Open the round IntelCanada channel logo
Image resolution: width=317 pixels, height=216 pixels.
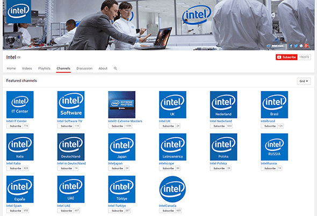coord(172,189)
